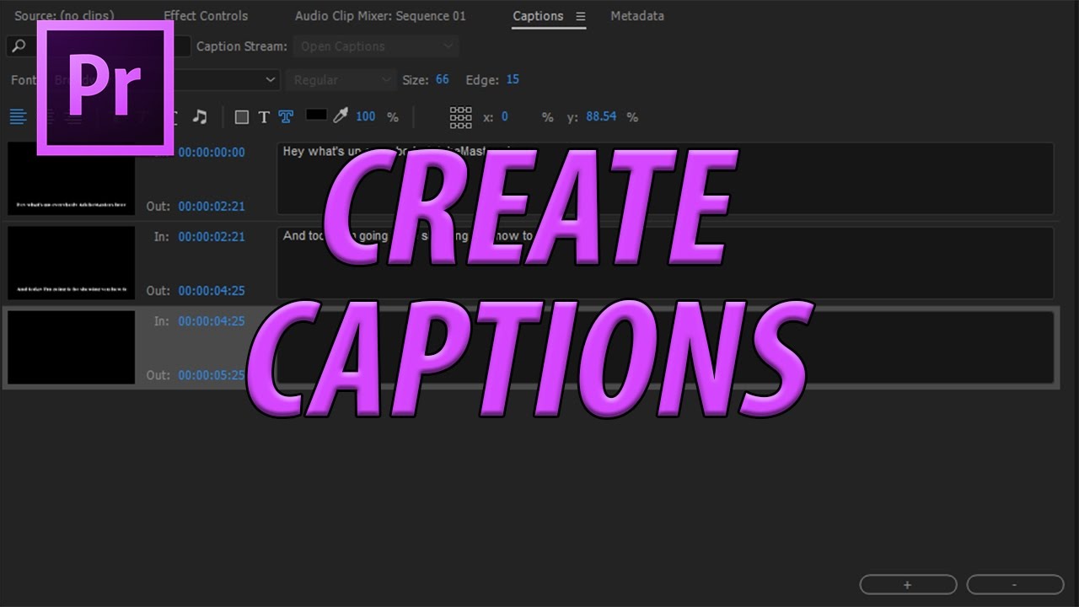Open the Captions panel menu
Viewport: 1079px width, 607px height.
point(581,16)
